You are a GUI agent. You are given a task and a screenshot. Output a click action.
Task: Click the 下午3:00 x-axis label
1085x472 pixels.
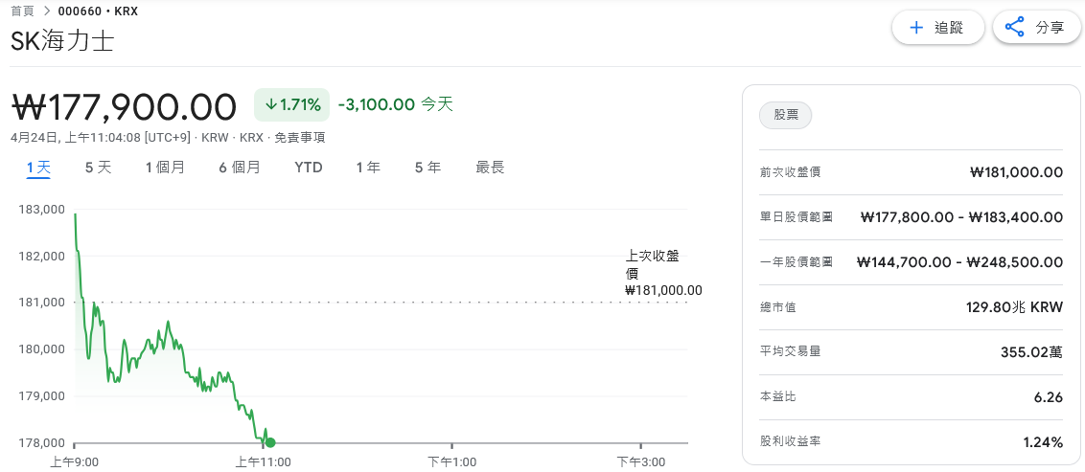[640, 461]
